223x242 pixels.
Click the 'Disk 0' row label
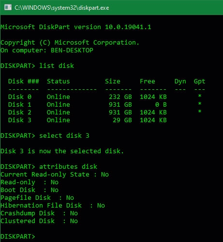pos(20,97)
